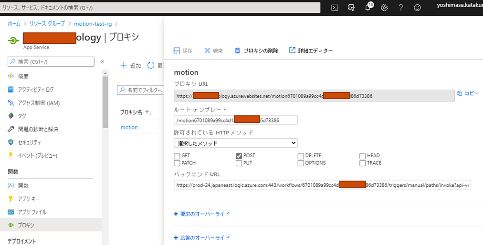
Task: Click the plus icon to add a proxy
Action: coord(124,65)
